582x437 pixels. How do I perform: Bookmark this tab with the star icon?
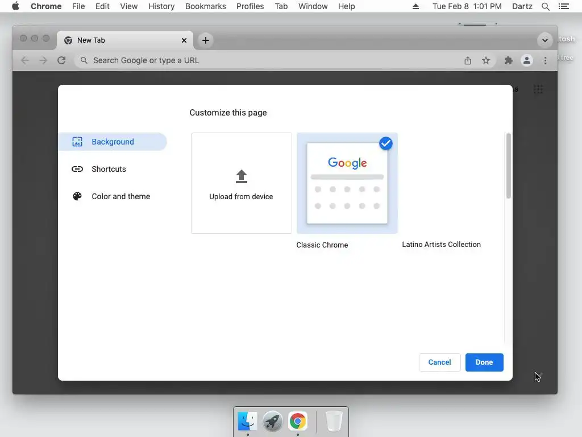(x=486, y=60)
